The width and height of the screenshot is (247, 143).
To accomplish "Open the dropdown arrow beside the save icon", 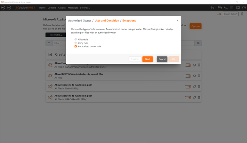I will (x=215, y=7).
